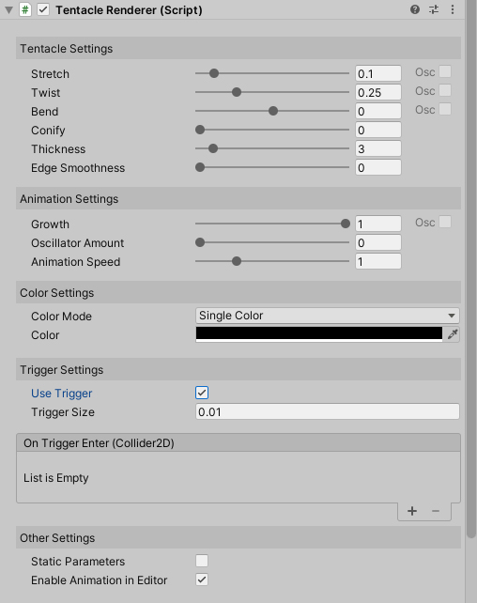Click the Other Settings section header

click(x=238, y=537)
